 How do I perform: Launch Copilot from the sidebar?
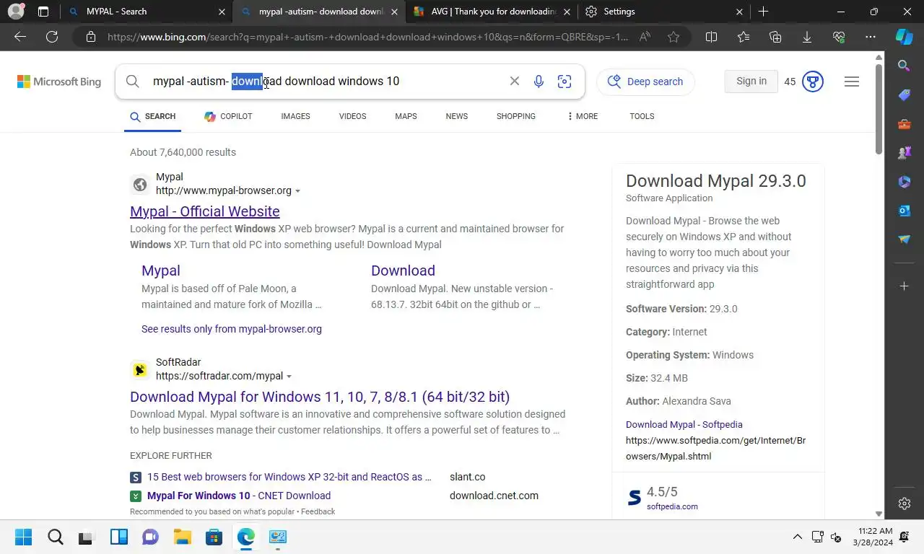905,37
